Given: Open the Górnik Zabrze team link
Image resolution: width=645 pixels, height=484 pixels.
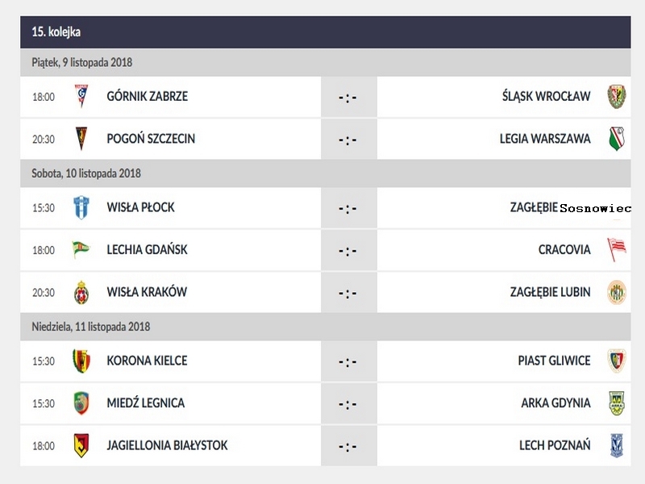Looking at the screenshot, I should pos(147,96).
